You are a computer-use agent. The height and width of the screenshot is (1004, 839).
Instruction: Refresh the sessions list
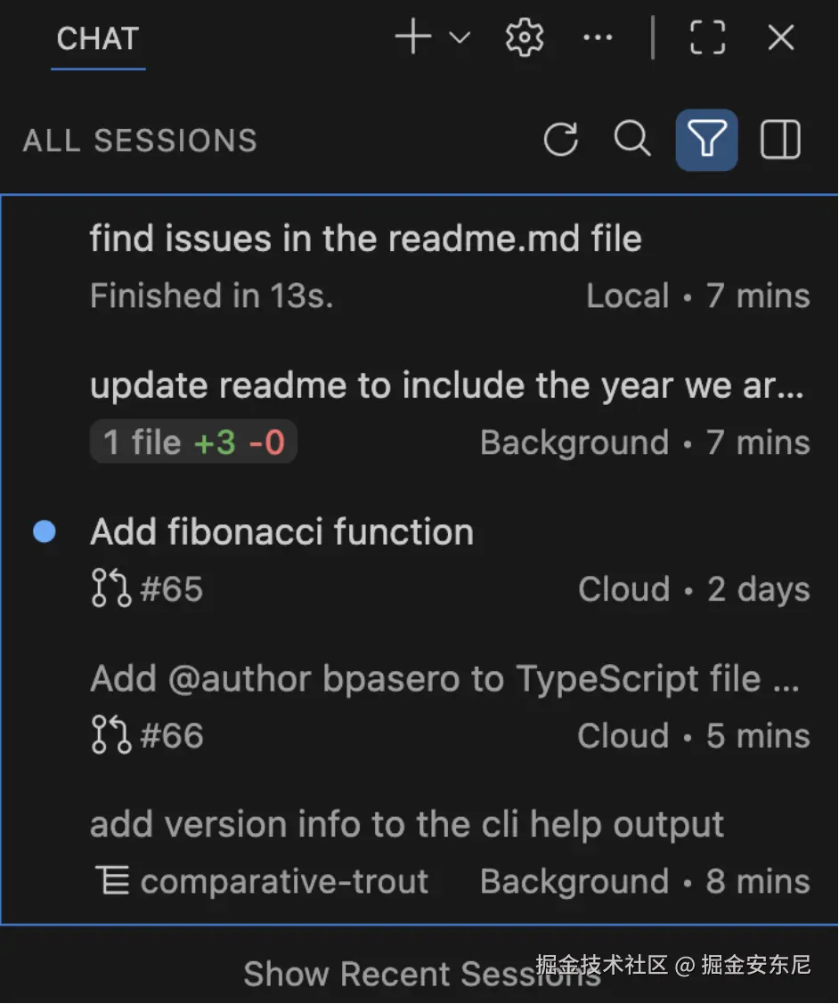tap(561, 140)
